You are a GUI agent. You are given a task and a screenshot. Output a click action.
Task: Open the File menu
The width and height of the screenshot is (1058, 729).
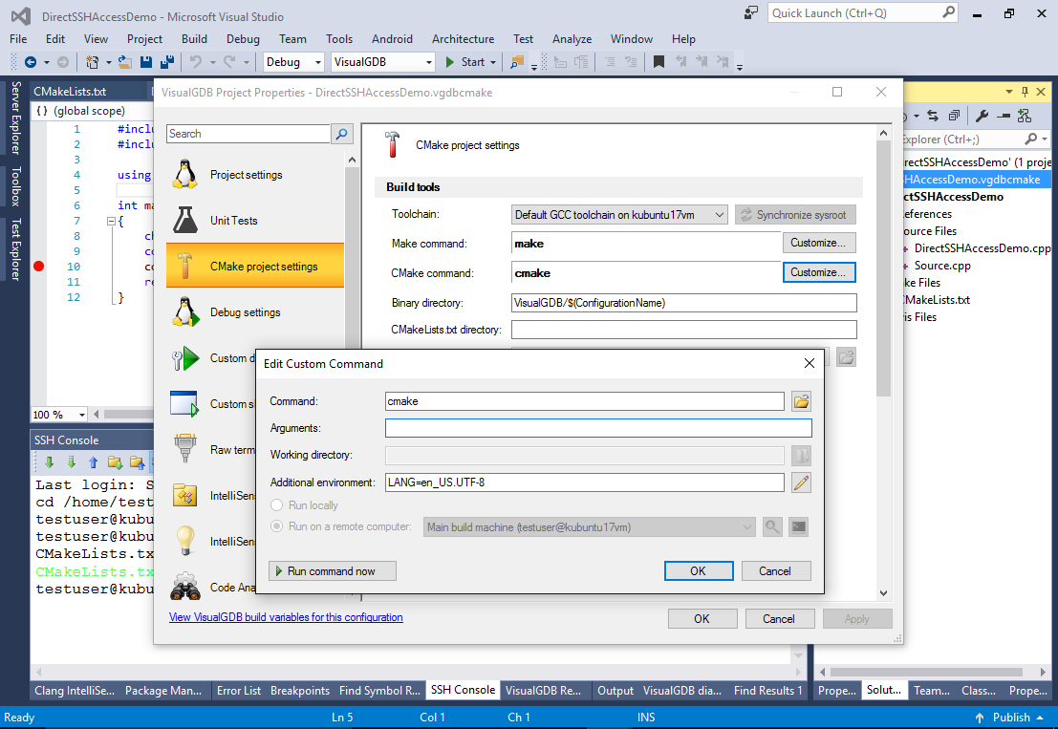[x=18, y=39]
